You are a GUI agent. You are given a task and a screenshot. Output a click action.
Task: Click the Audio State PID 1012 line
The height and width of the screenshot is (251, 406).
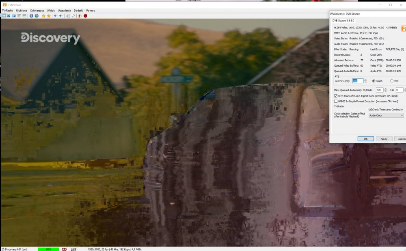[x=359, y=44]
